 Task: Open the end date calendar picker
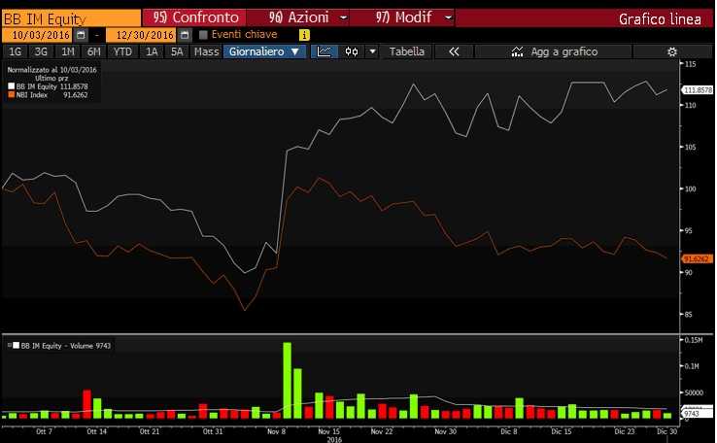185,35
